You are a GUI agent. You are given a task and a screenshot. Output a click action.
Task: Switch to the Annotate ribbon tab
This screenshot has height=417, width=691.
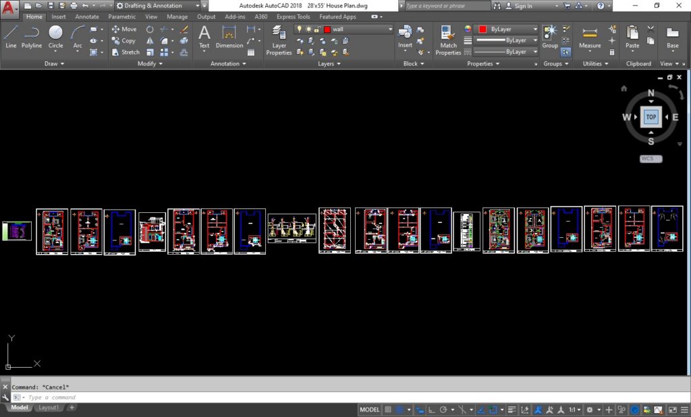tap(87, 17)
